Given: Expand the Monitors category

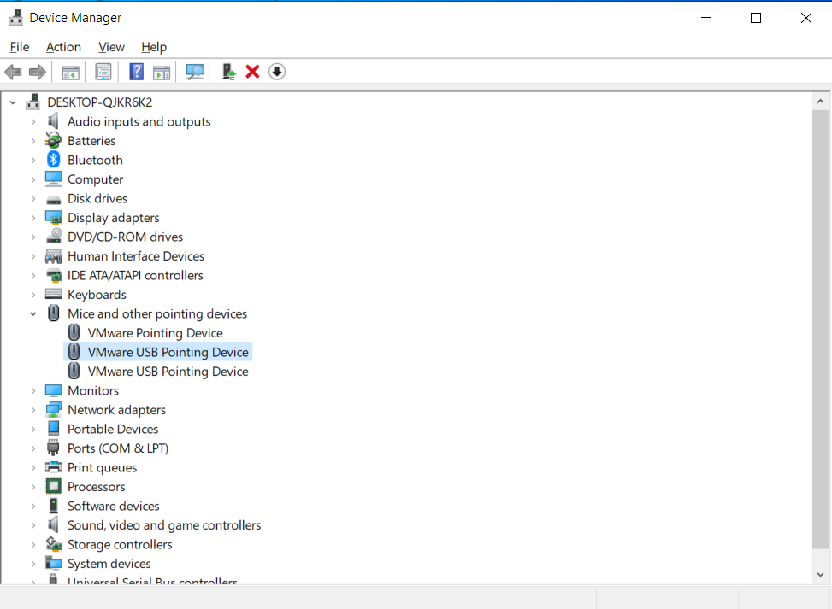Looking at the screenshot, I should [33, 390].
